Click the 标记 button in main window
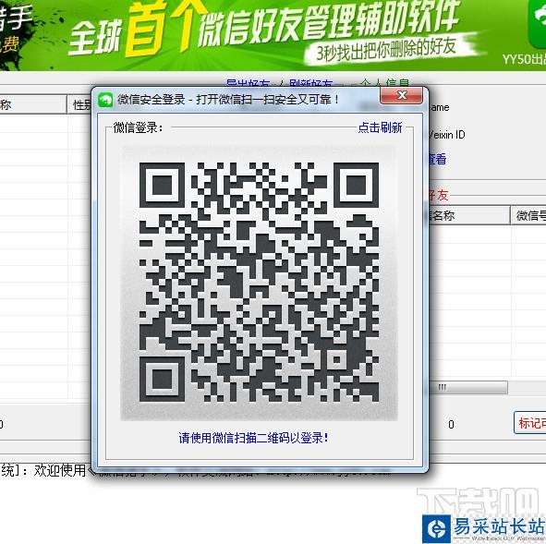This screenshot has width=546, height=544. click(529, 423)
